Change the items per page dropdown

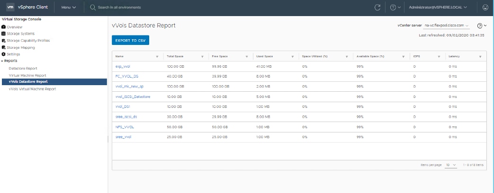pyautogui.click(x=450, y=165)
